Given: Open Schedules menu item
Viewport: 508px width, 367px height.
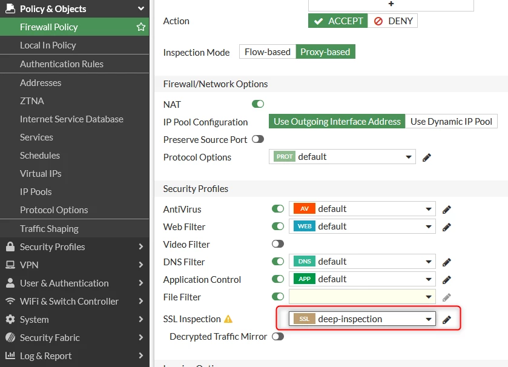Looking at the screenshot, I should (x=74, y=155).
